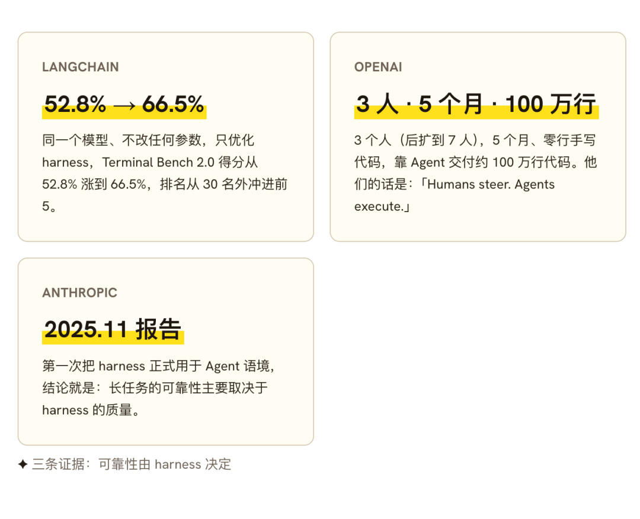Screen dimensions: 640x519
Task: Click the 100 万行 text in OpenAI headline
Action: coord(551,104)
